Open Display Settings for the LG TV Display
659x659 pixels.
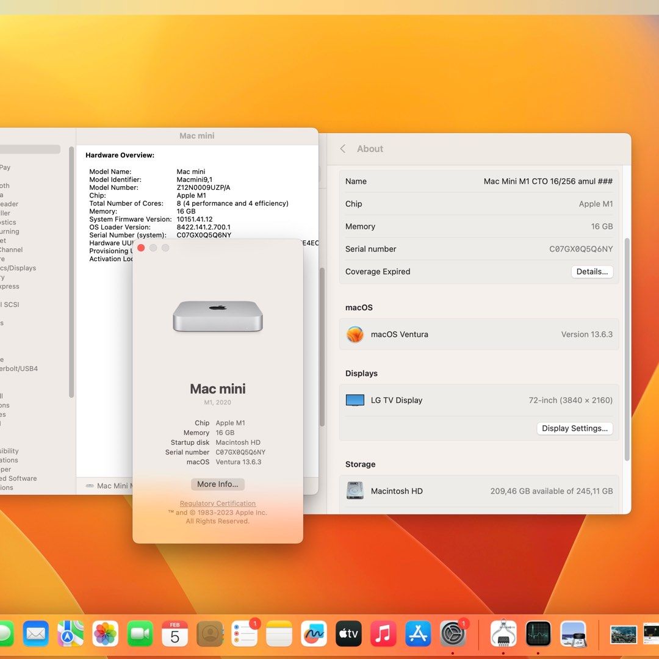click(574, 428)
